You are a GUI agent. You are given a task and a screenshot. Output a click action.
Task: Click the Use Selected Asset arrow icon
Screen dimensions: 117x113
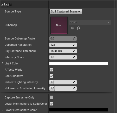72,28
